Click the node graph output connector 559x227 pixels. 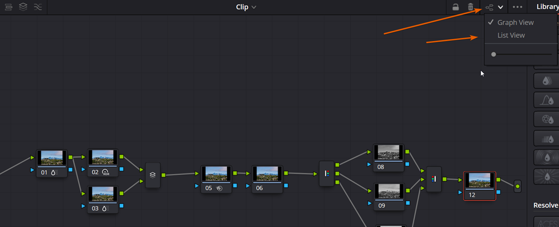pos(518,186)
